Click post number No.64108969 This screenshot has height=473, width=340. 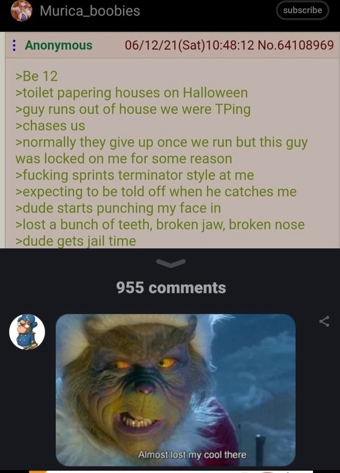click(x=296, y=45)
